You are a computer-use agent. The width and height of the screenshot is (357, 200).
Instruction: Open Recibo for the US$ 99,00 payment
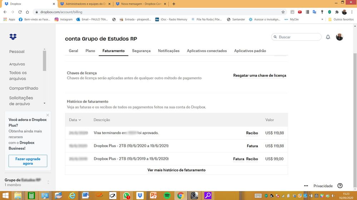coord(252,159)
